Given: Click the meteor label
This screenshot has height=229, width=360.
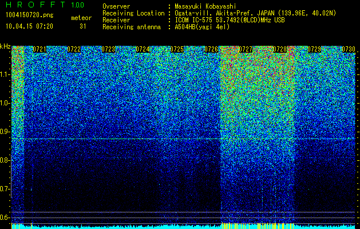Looking at the screenshot, I should tap(81, 18).
